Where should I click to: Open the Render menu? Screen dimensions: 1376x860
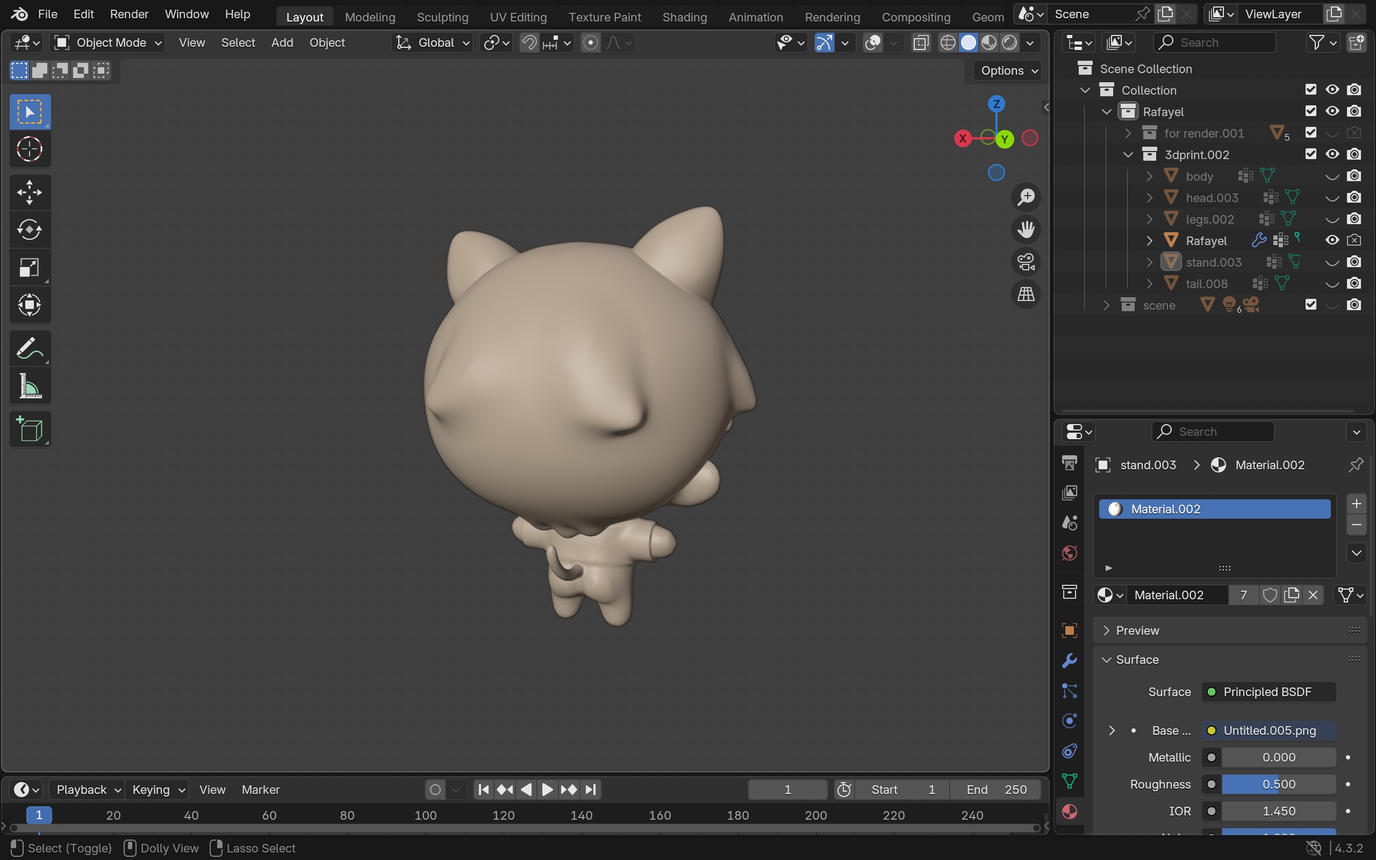pos(129,13)
